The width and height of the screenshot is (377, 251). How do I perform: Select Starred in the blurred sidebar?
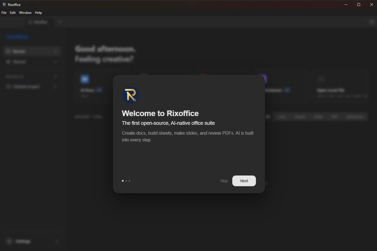tap(33, 62)
